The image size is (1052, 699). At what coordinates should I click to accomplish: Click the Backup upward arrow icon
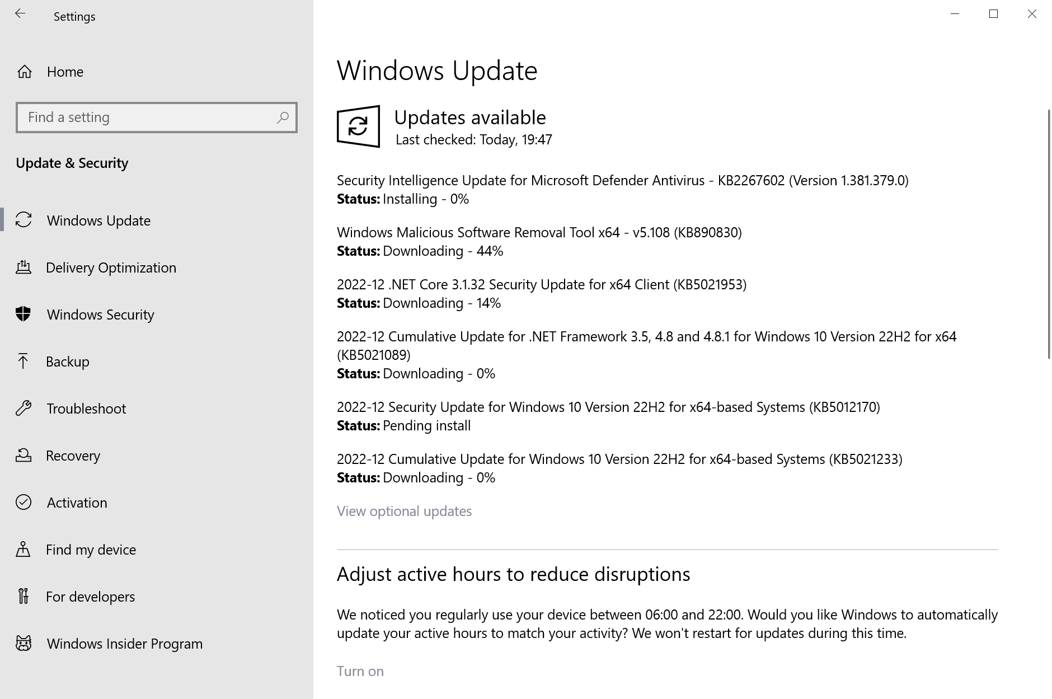[x=23, y=361]
